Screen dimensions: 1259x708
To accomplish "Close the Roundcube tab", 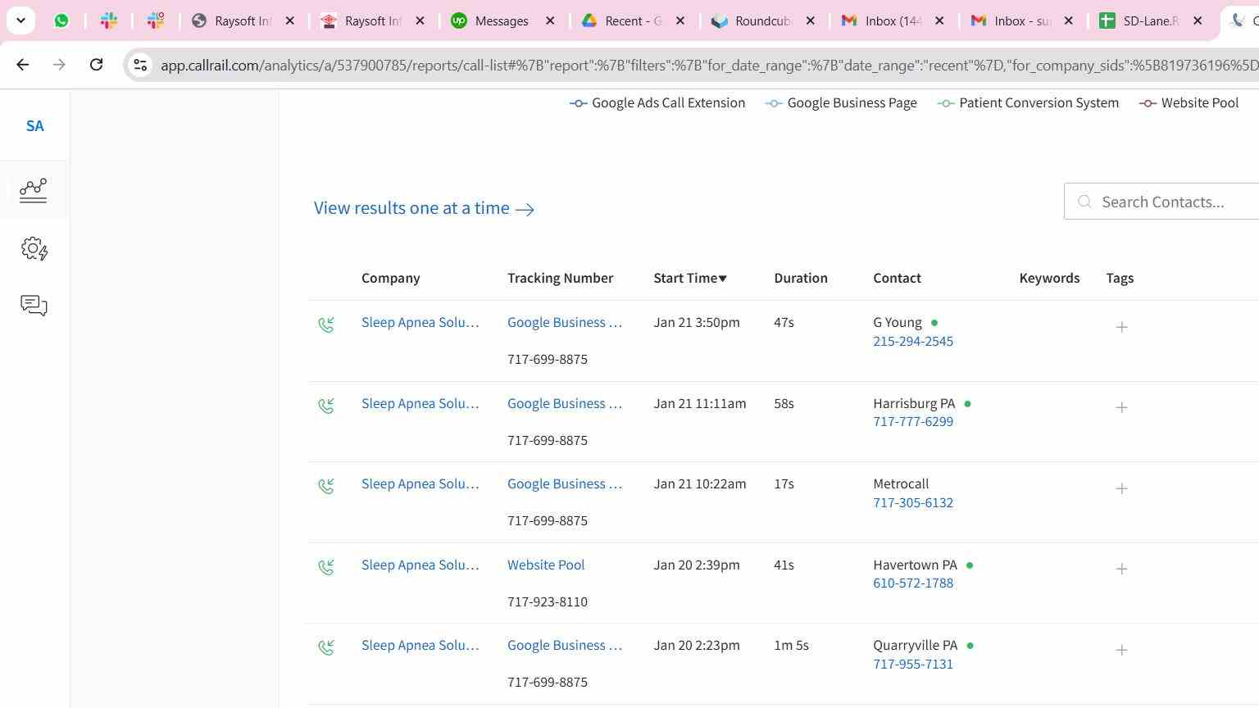I will 811,21.
